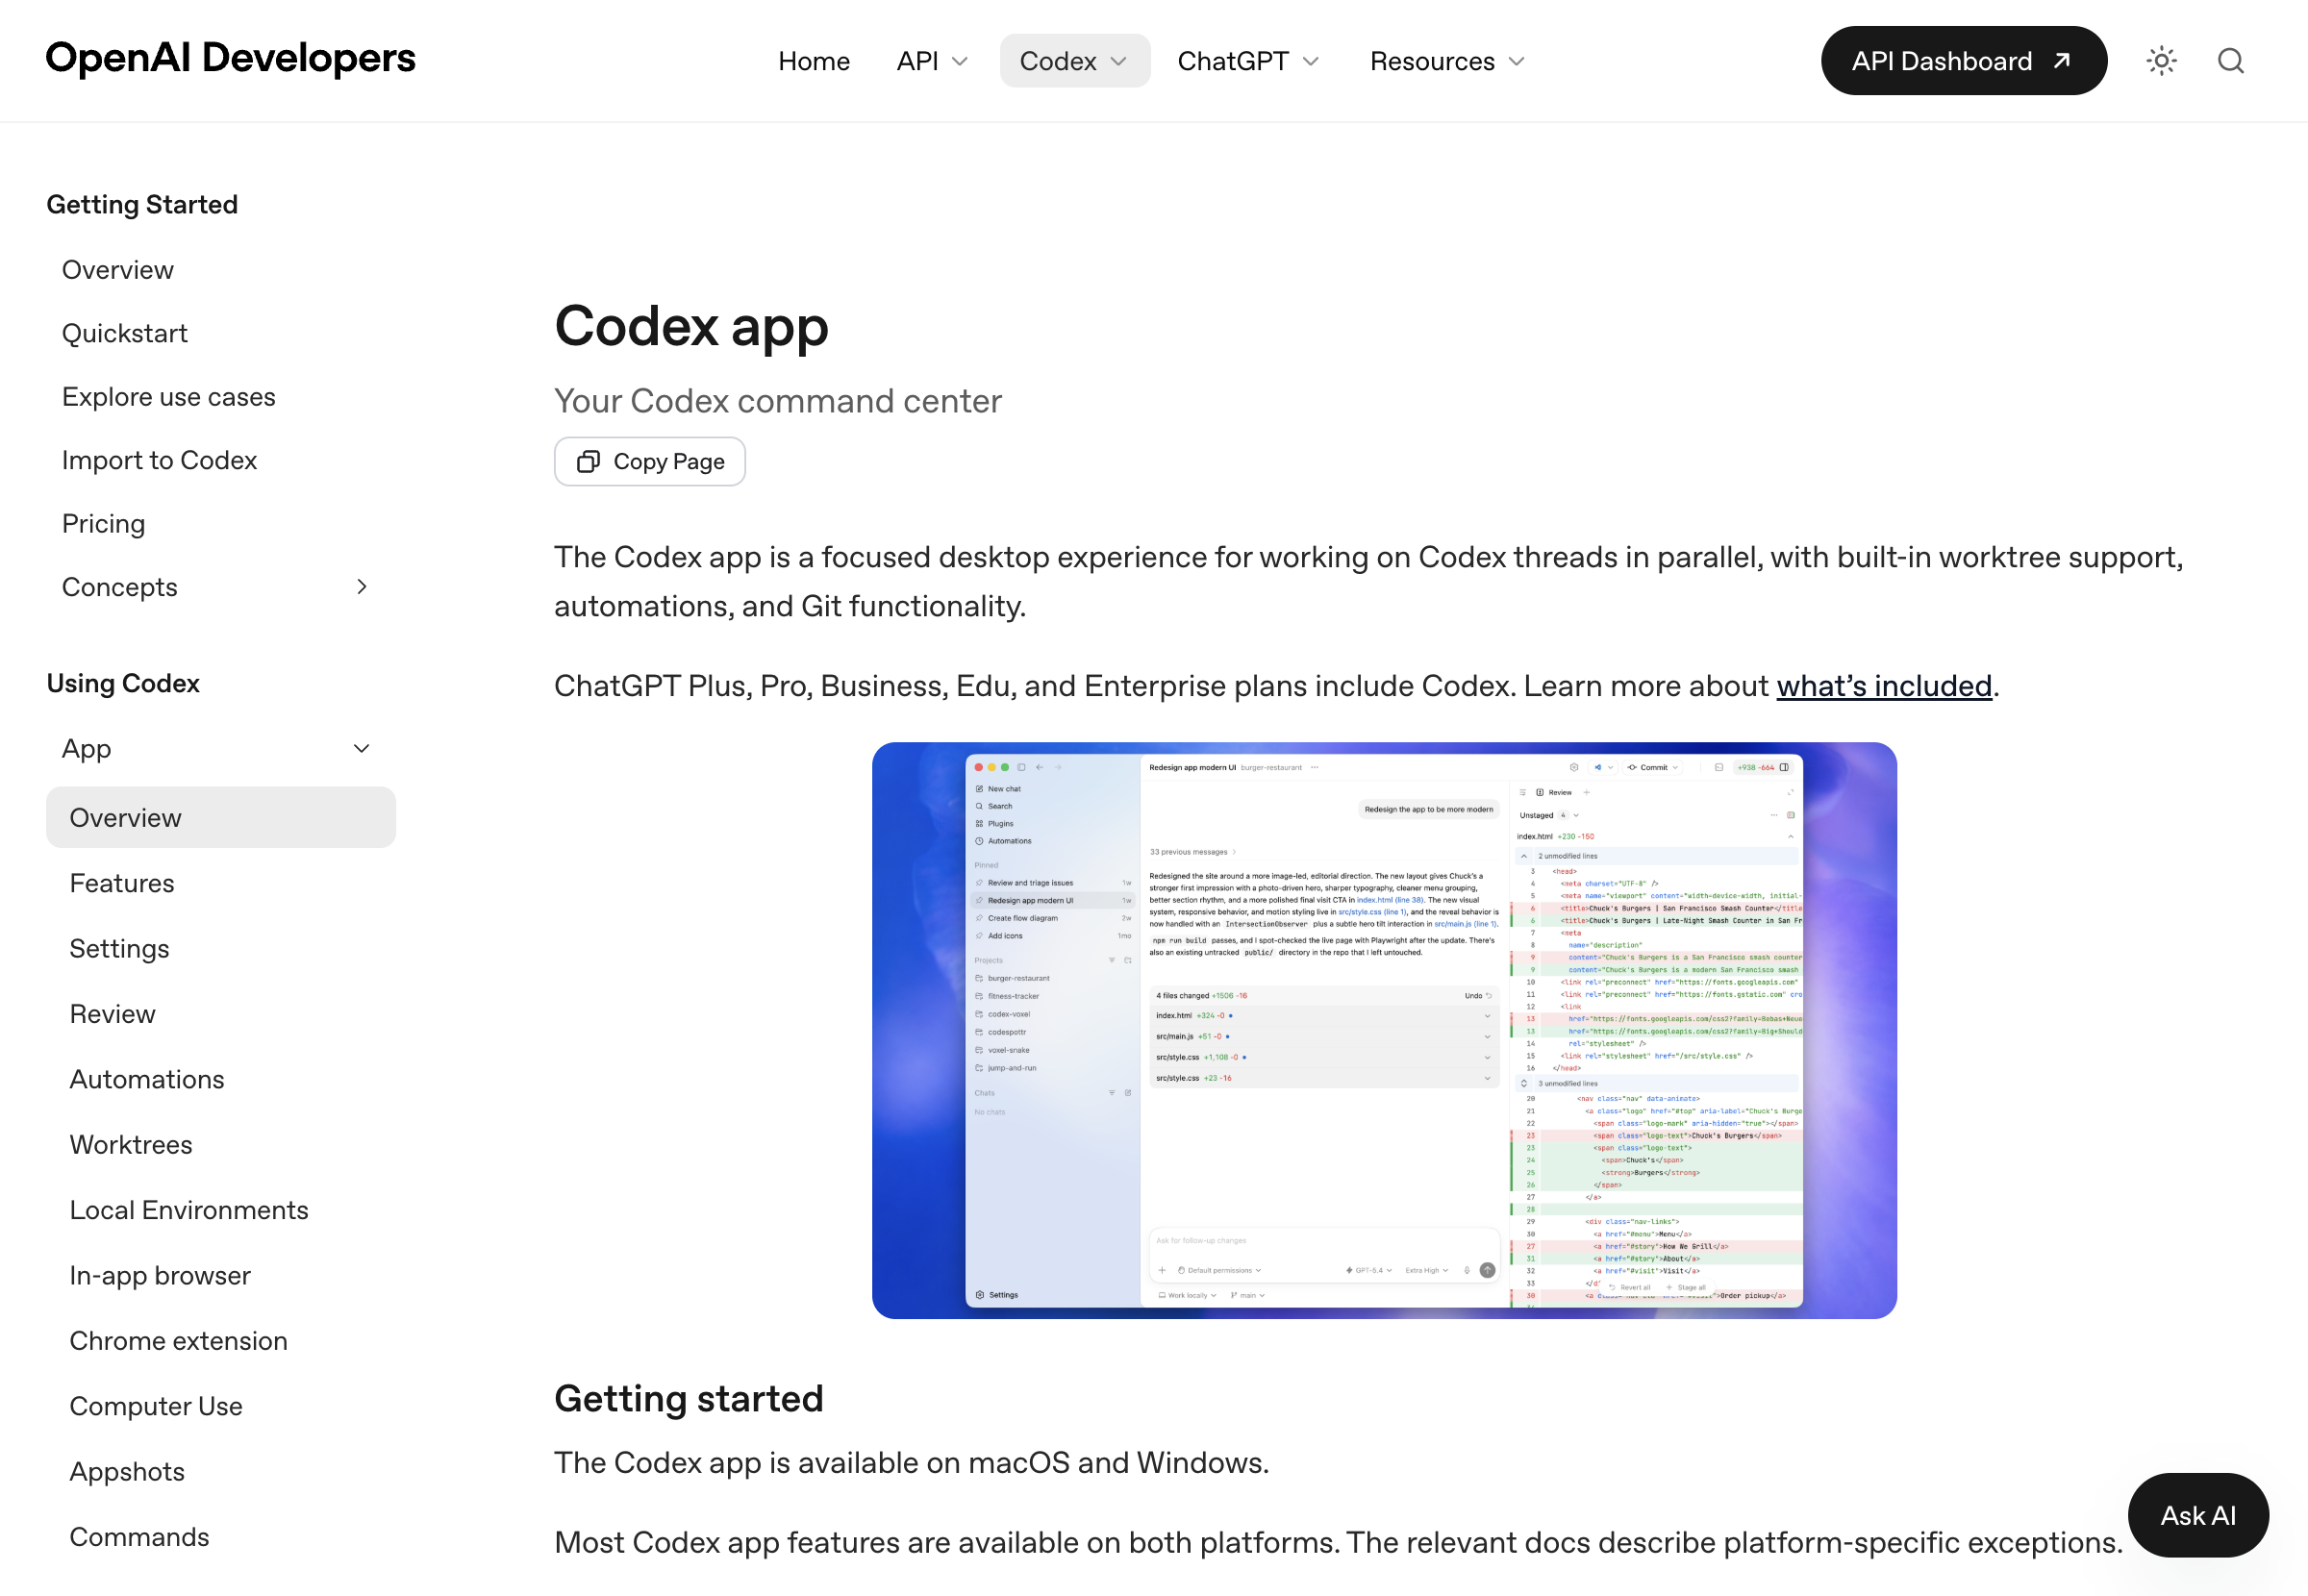This screenshot has width=2308, height=1596.
Task: Open the Review sidebar page
Action: tap(113, 1014)
